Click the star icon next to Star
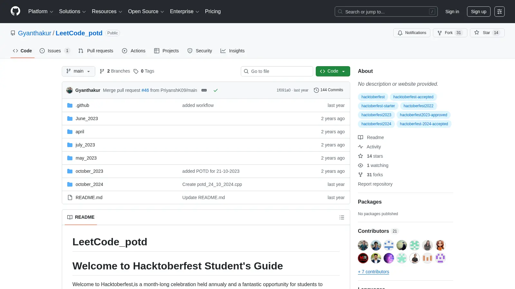This screenshot has width=515, height=289. pyautogui.click(x=477, y=32)
